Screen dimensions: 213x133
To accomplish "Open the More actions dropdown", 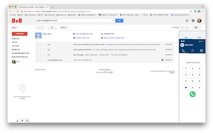I will [x=64, y=28].
